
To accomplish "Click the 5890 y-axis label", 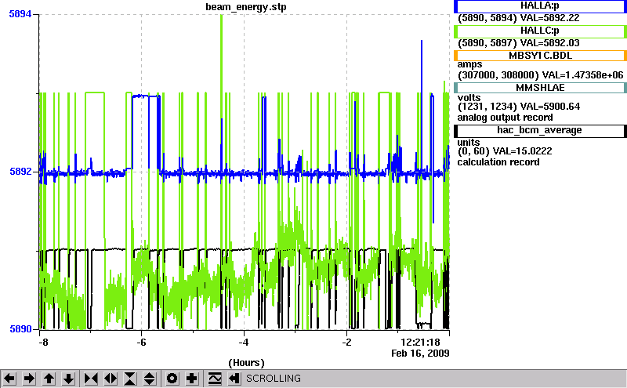I will (20, 329).
